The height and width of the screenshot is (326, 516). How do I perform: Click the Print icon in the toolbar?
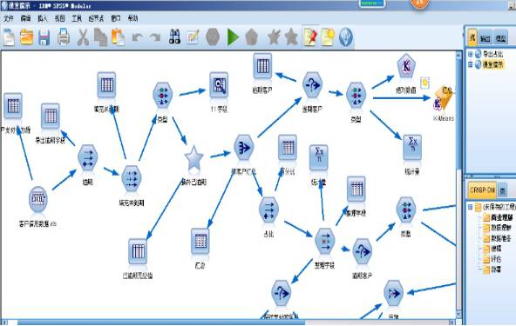[64, 37]
